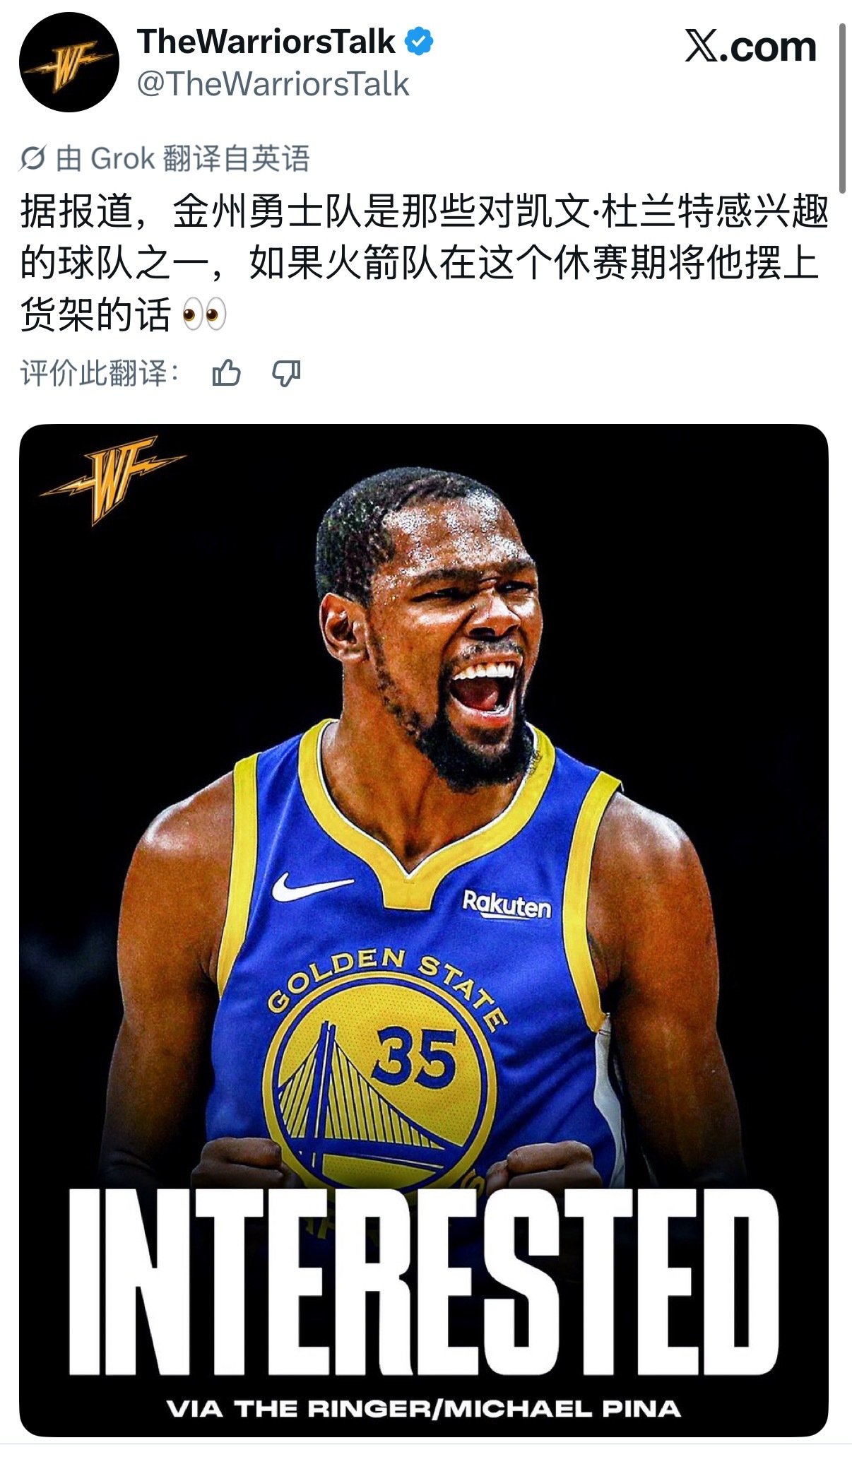Click the WF logo in the image

112,478
